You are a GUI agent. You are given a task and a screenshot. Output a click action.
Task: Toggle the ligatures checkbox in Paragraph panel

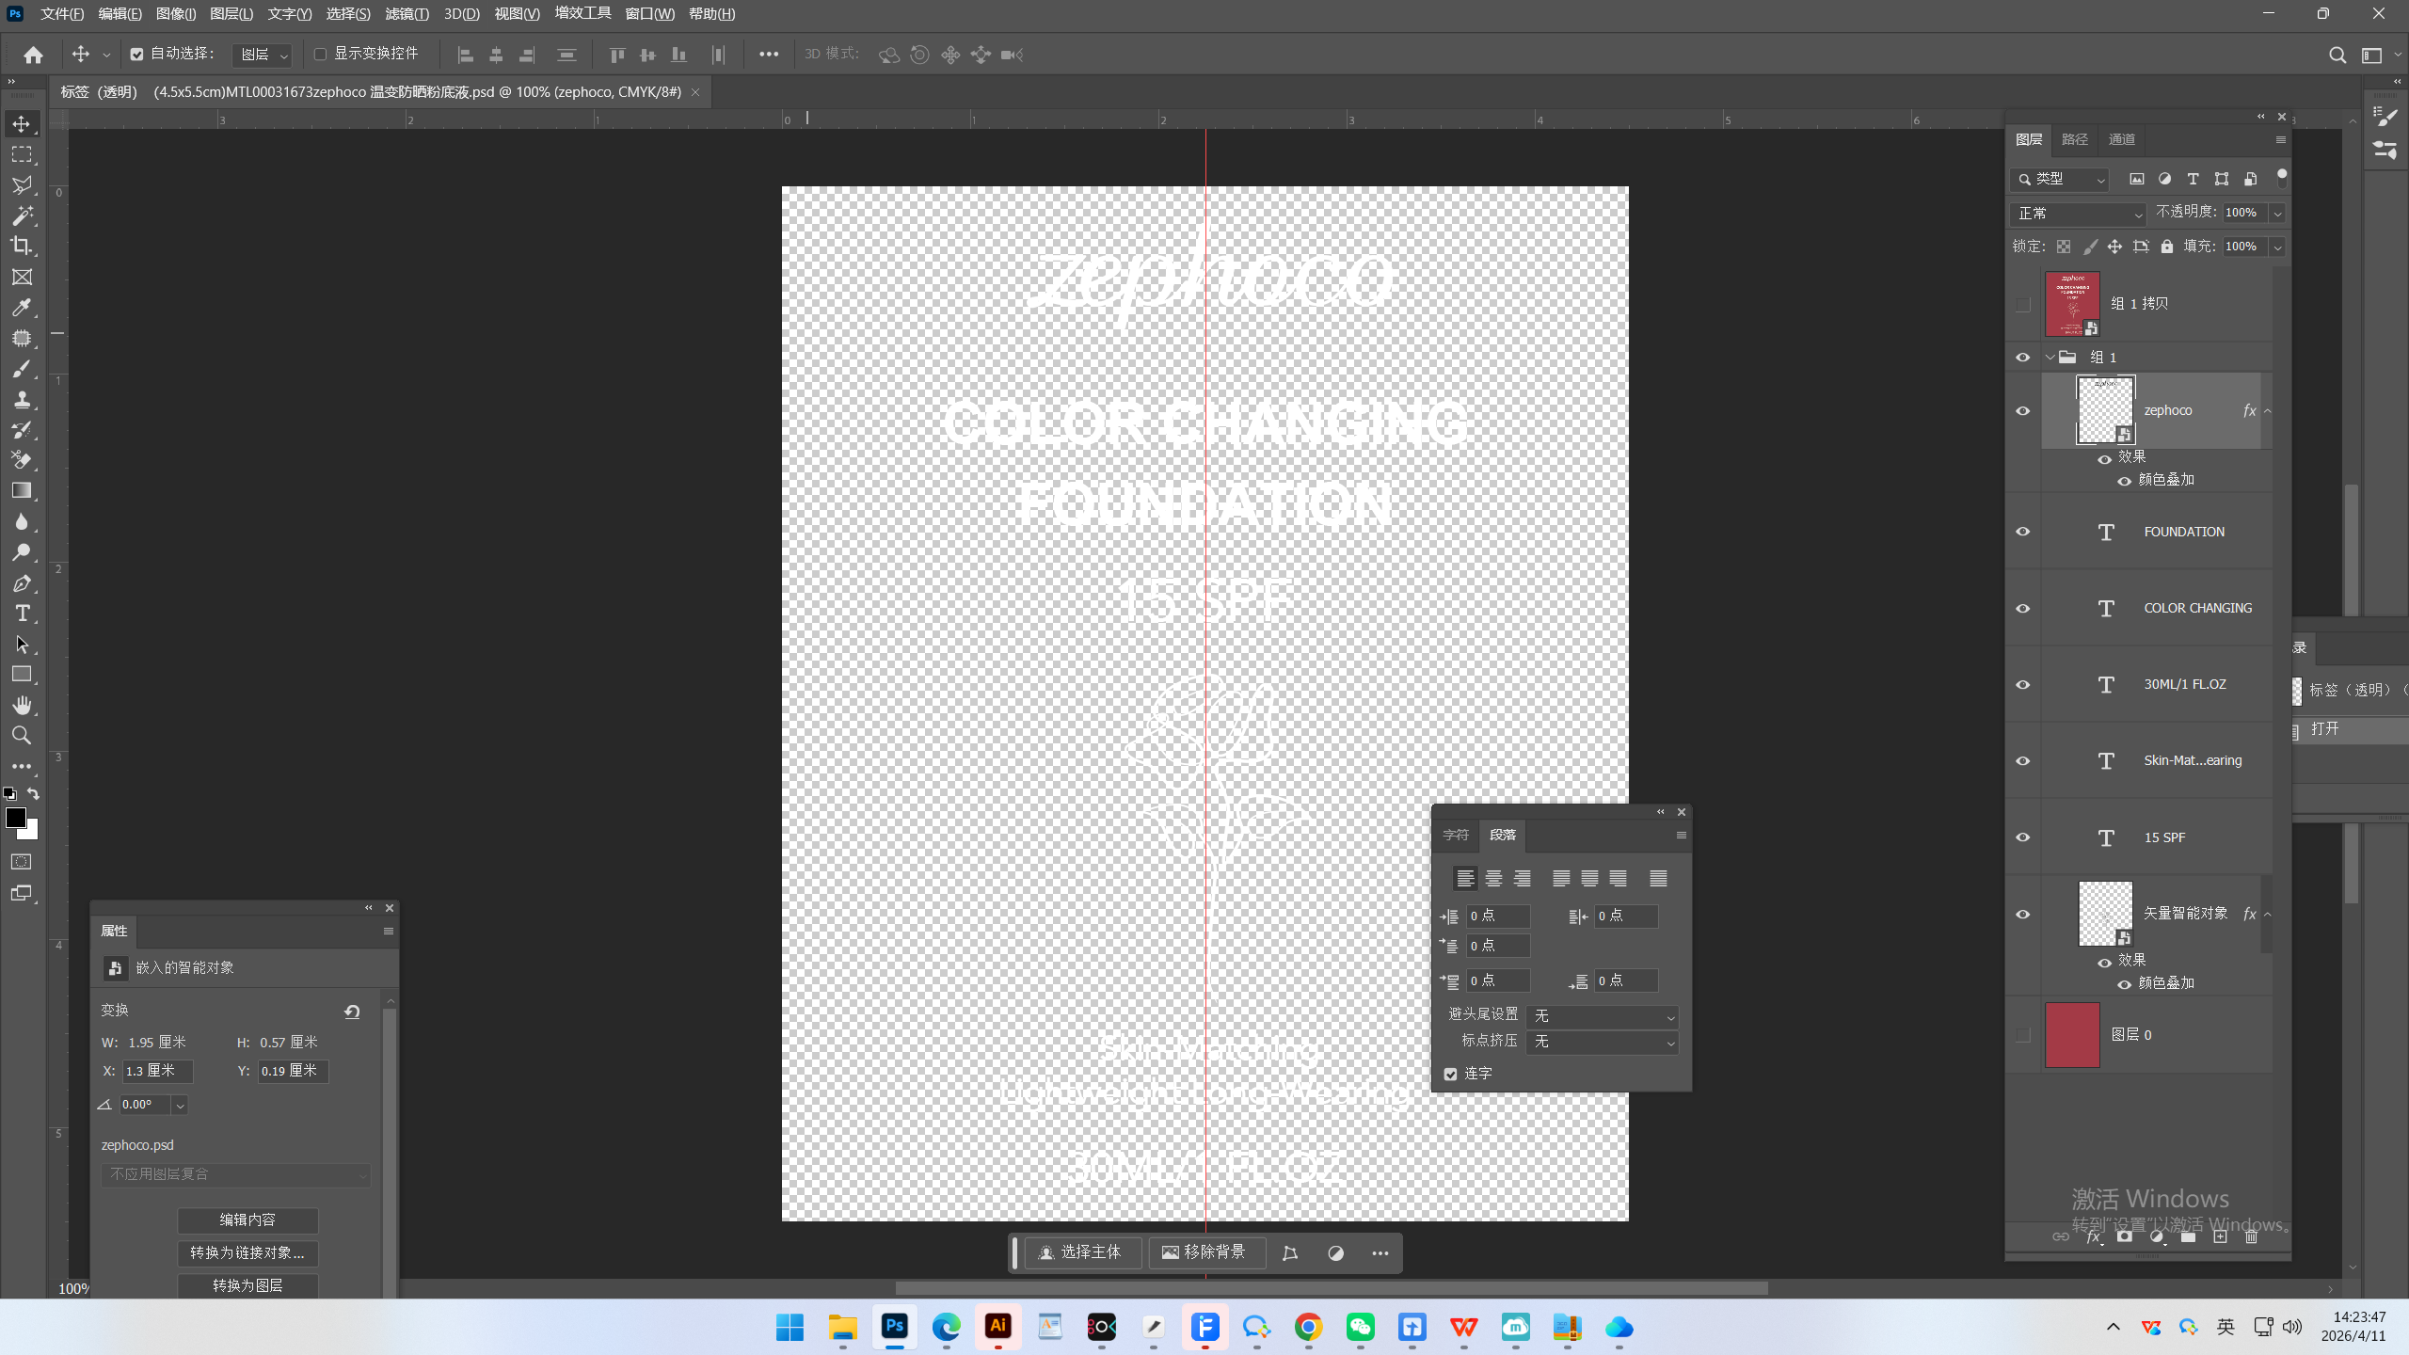(x=1451, y=1075)
